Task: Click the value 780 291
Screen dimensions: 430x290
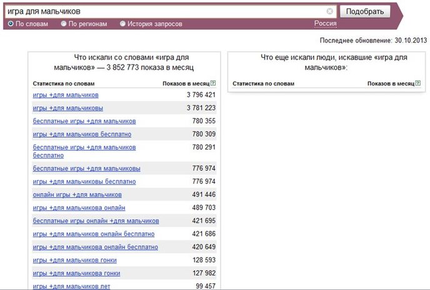Action: click(204, 147)
